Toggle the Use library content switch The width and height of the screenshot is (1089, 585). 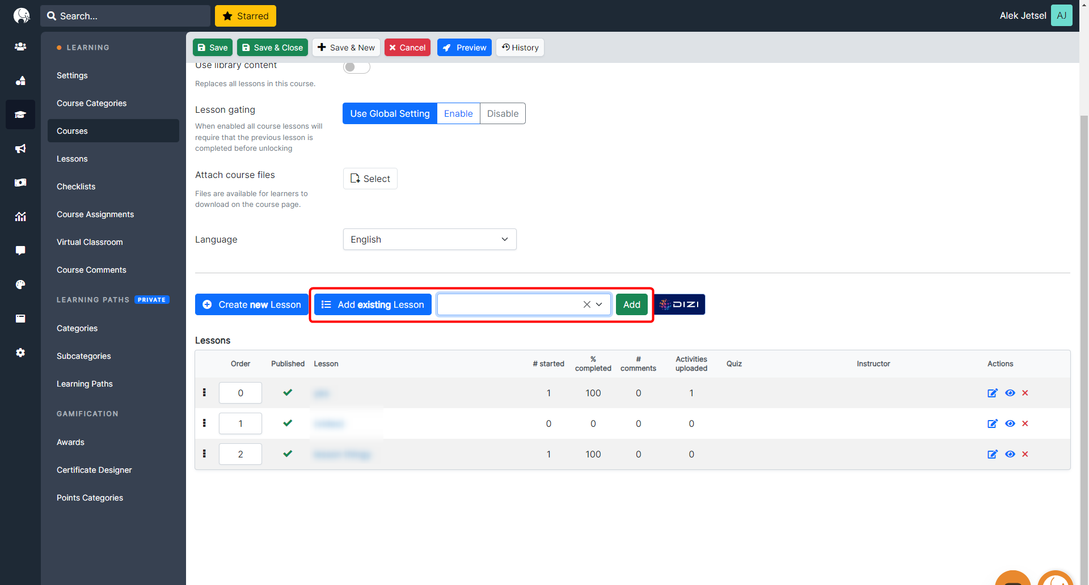coord(356,67)
